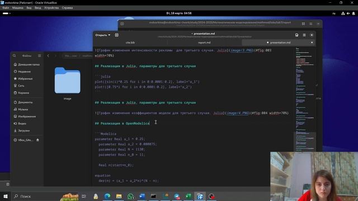Open the Открыть dropdown in the text editor
Screen dimensions: 358x201
[103, 35]
